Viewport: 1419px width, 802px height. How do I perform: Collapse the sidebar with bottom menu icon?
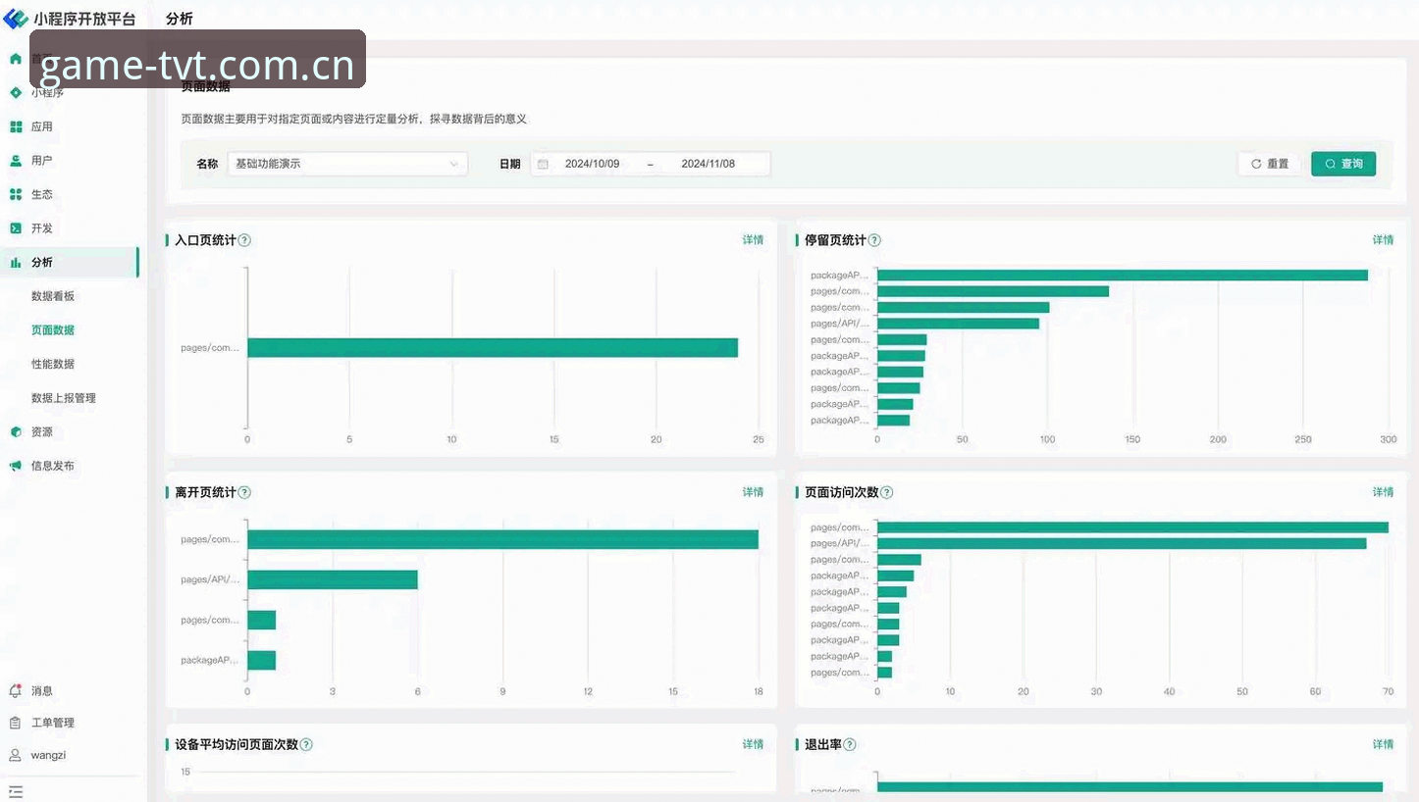click(x=16, y=791)
